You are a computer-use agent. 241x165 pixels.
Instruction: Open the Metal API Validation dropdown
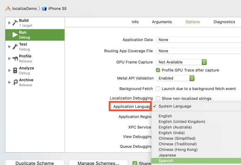point(175,78)
